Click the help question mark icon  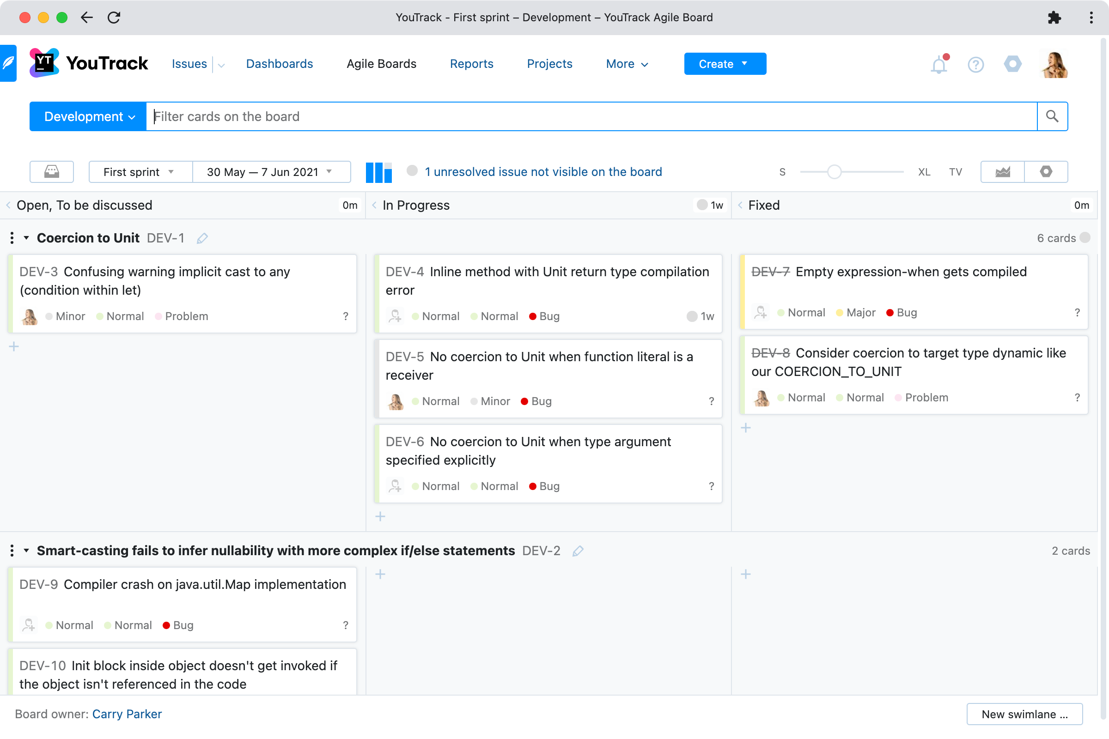tap(975, 65)
